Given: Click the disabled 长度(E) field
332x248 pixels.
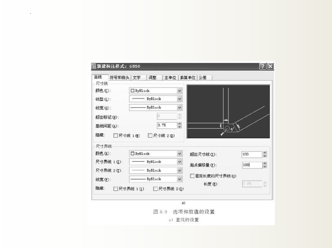Looking at the screenshot, I should coord(252,184).
